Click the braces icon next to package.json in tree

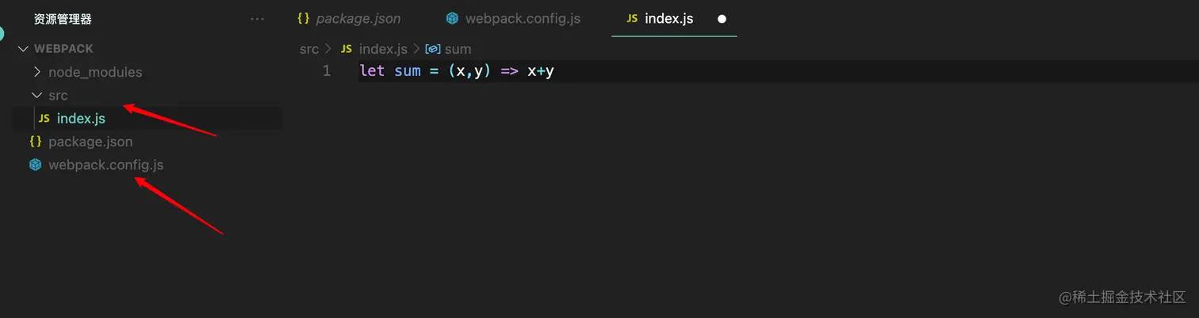tap(35, 142)
